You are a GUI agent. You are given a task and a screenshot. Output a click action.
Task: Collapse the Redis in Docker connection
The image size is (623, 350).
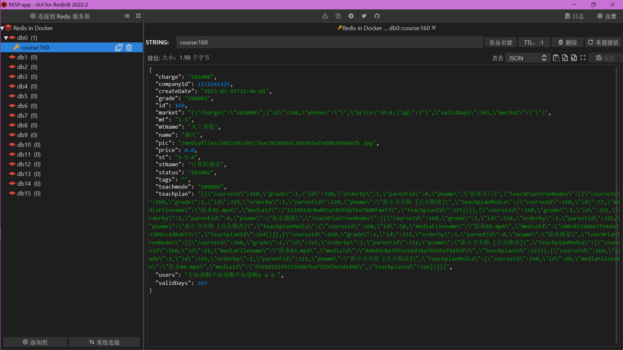coord(3,28)
